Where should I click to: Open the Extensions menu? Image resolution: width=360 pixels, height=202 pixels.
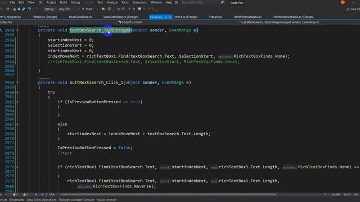pos(139,2)
